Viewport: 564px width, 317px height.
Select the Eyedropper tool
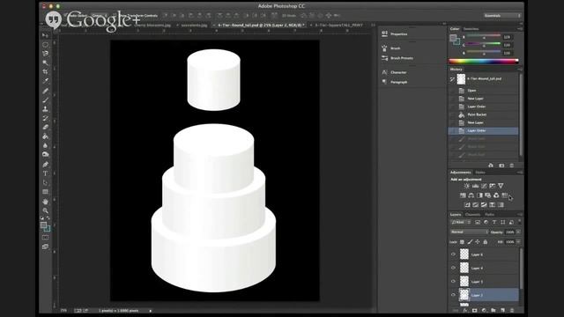pyautogui.click(x=45, y=81)
